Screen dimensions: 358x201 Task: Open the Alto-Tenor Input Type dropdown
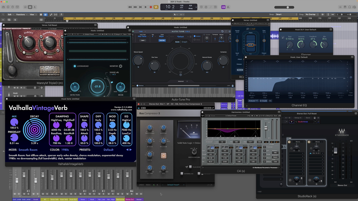[x=142, y=36]
